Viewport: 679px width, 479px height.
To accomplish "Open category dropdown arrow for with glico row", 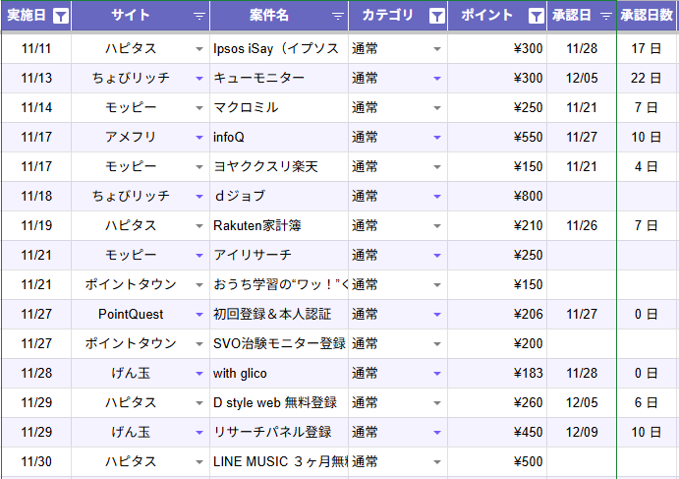I will [437, 374].
